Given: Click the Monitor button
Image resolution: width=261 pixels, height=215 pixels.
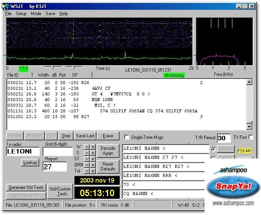Looking at the screenshot, I should coord(34,136).
